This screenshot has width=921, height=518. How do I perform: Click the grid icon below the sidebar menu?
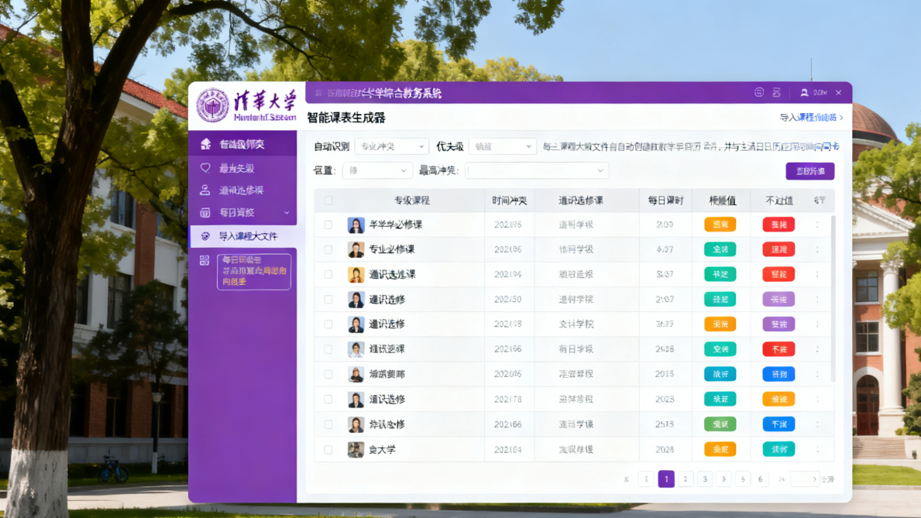click(204, 261)
